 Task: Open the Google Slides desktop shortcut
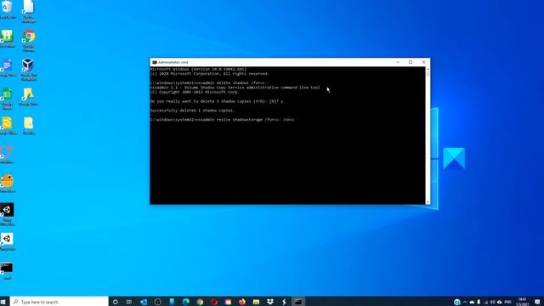tap(7, 126)
